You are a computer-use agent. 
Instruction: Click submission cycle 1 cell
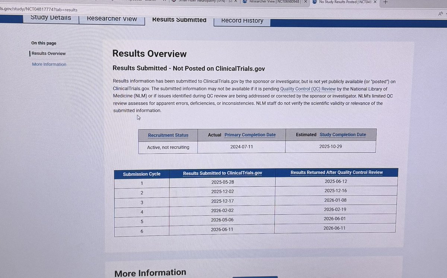click(142, 184)
